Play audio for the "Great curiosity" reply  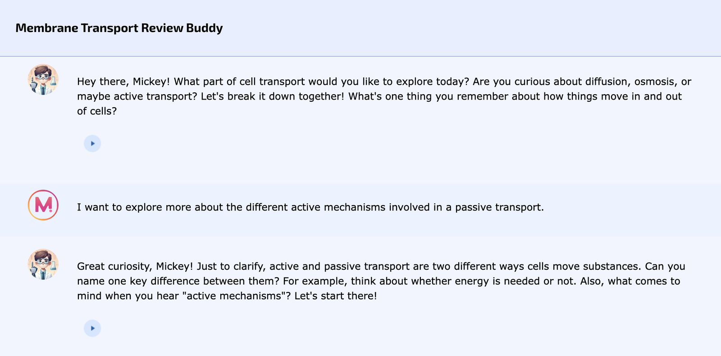(x=92, y=328)
